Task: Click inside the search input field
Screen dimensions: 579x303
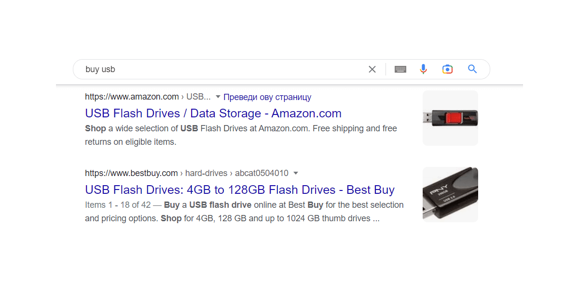Action: [217, 69]
